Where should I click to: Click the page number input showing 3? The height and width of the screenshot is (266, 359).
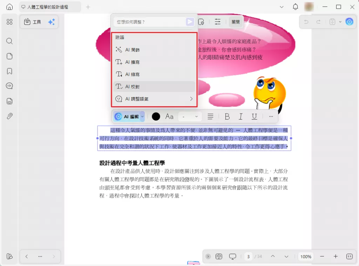(x=248, y=256)
